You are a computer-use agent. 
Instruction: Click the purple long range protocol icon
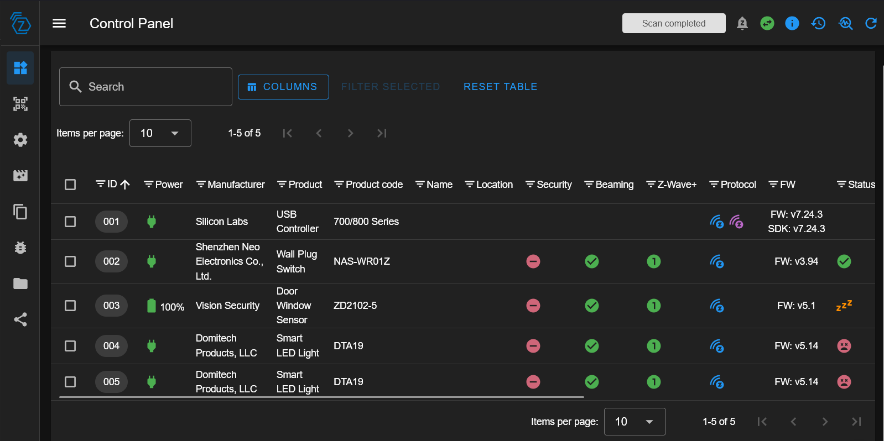[736, 222]
